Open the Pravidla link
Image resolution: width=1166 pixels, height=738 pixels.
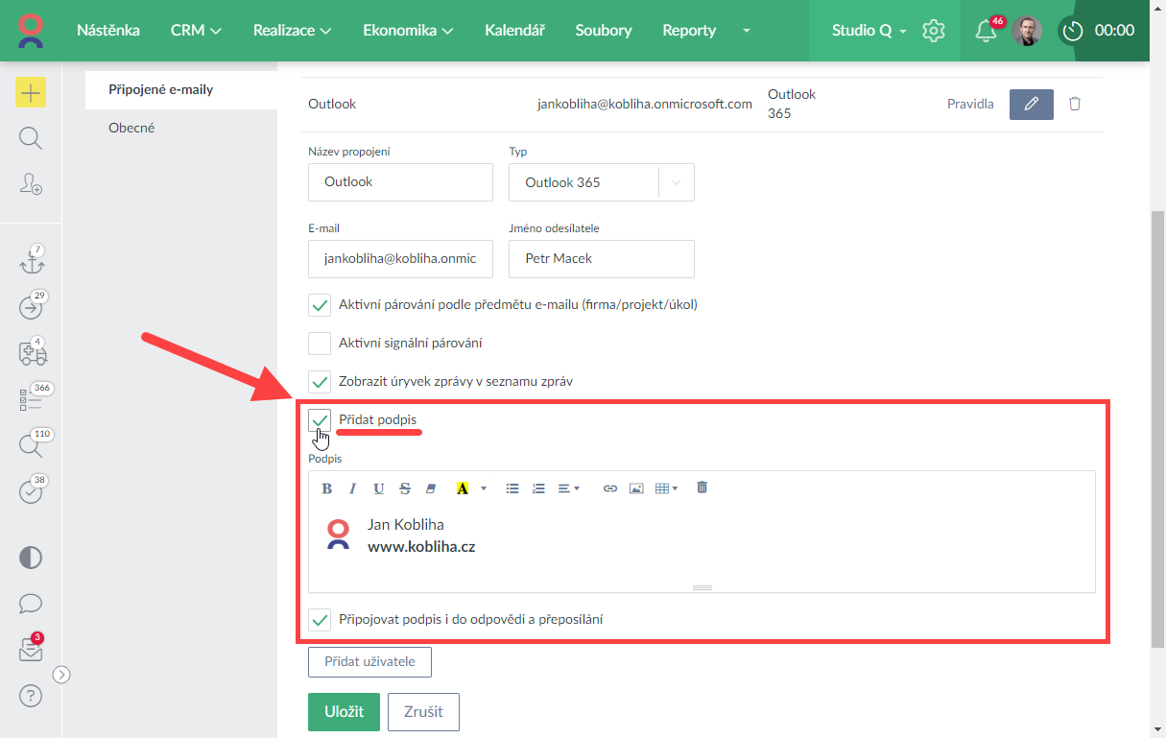970,104
